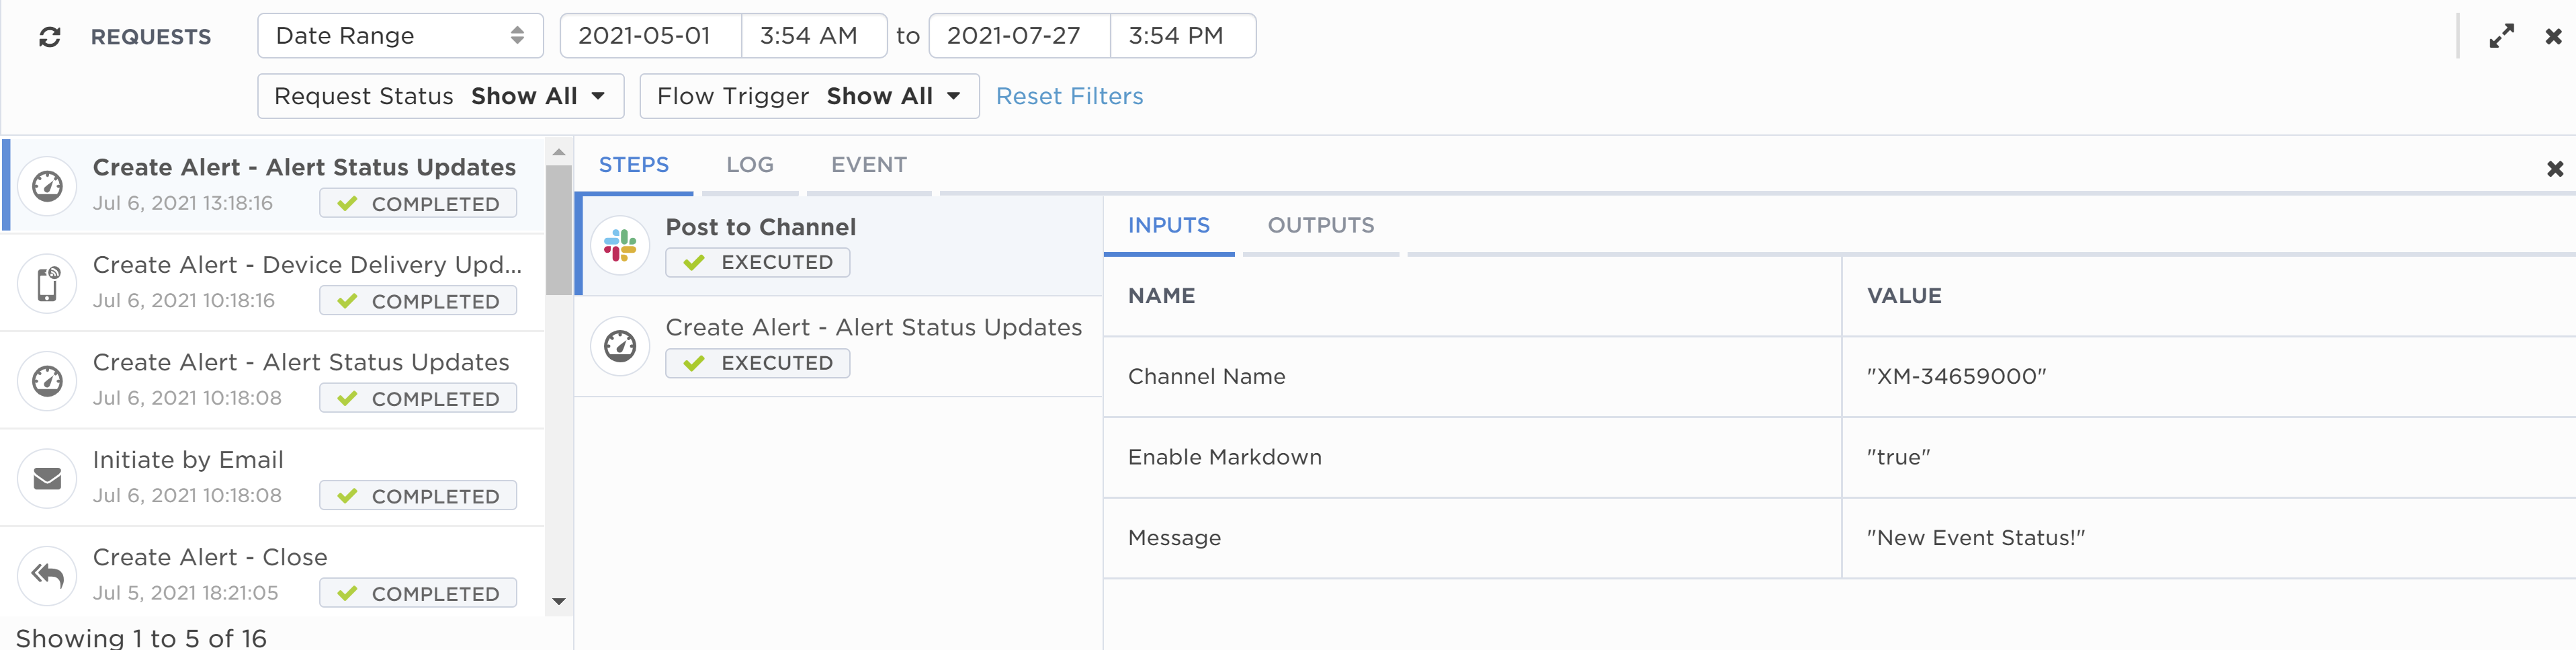Switch to the EVENT tab

click(868, 165)
